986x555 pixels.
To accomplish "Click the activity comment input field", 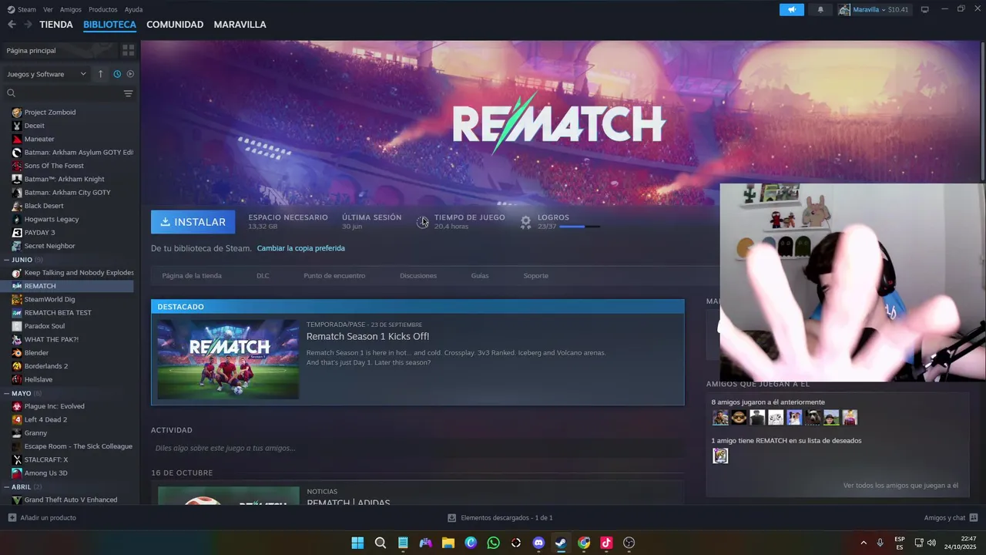I will pos(418,448).
